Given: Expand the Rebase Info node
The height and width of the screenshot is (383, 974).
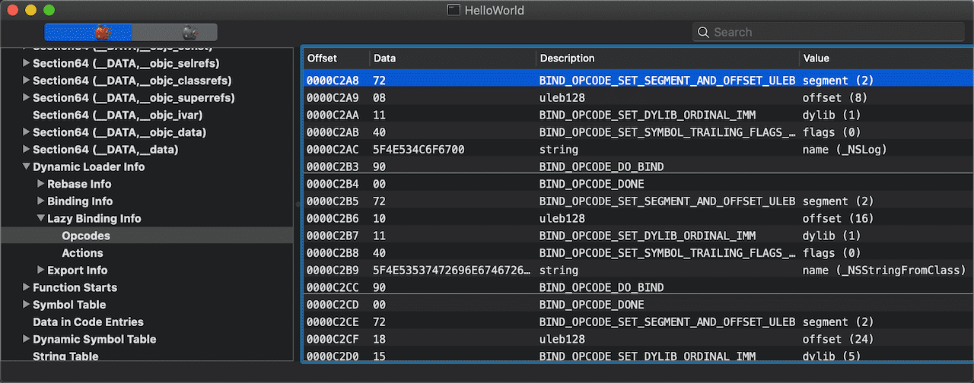Looking at the screenshot, I should pyautogui.click(x=41, y=184).
